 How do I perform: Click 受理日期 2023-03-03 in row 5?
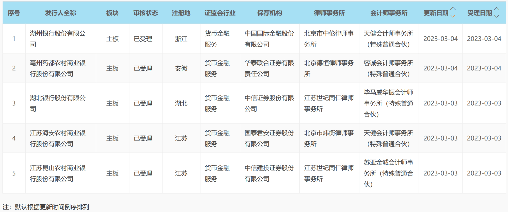coord(484,173)
